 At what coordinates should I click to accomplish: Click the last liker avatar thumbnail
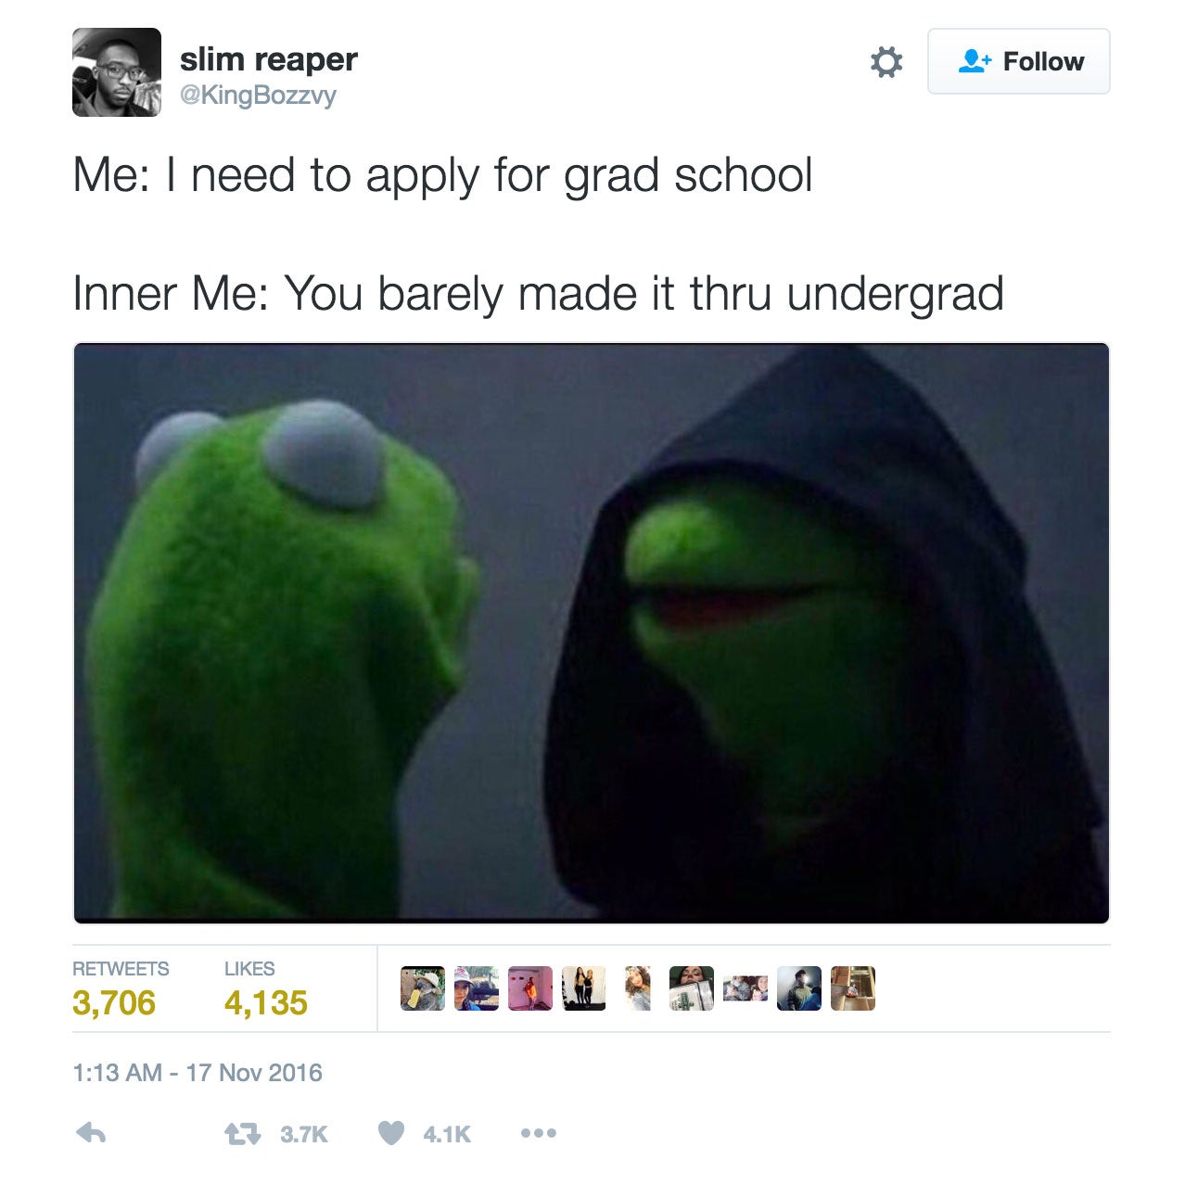pyautogui.click(x=853, y=988)
